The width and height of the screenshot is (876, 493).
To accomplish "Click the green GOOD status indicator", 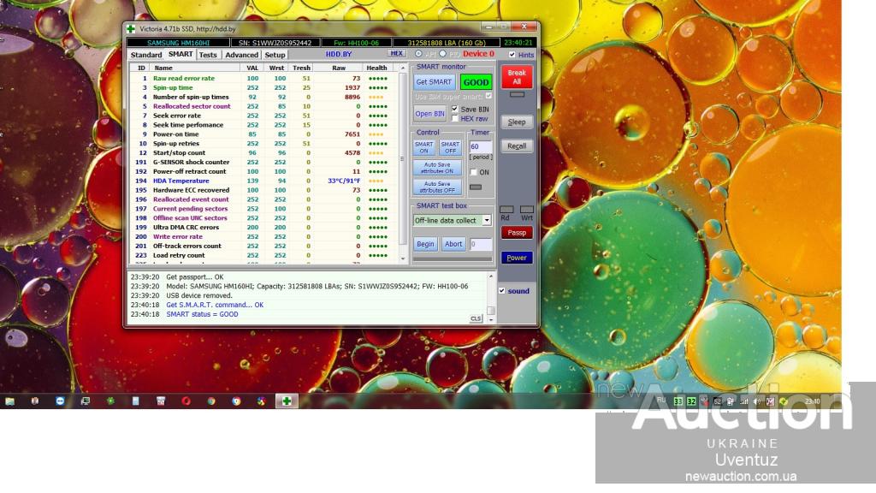I will click(x=476, y=82).
